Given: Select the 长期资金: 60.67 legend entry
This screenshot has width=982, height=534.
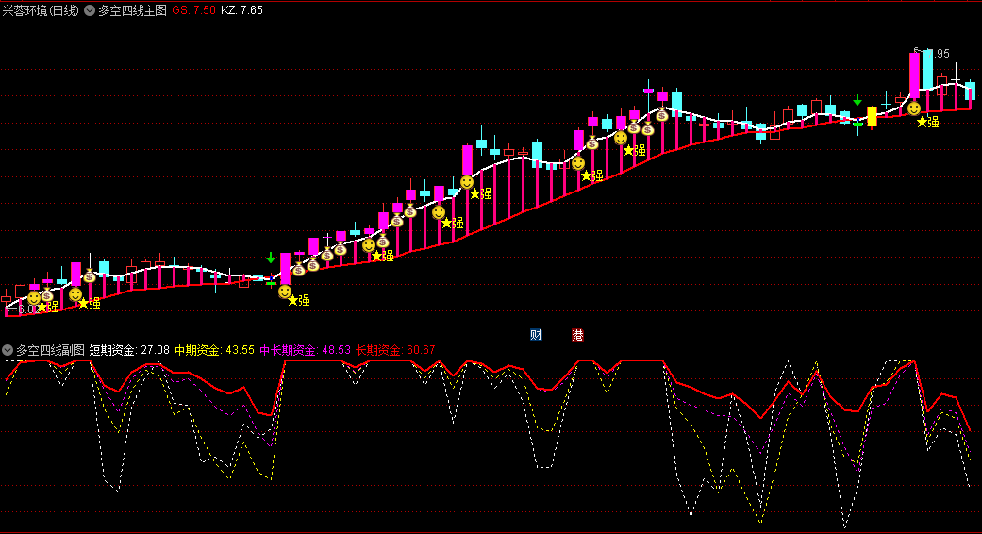Looking at the screenshot, I should pos(395,350).
